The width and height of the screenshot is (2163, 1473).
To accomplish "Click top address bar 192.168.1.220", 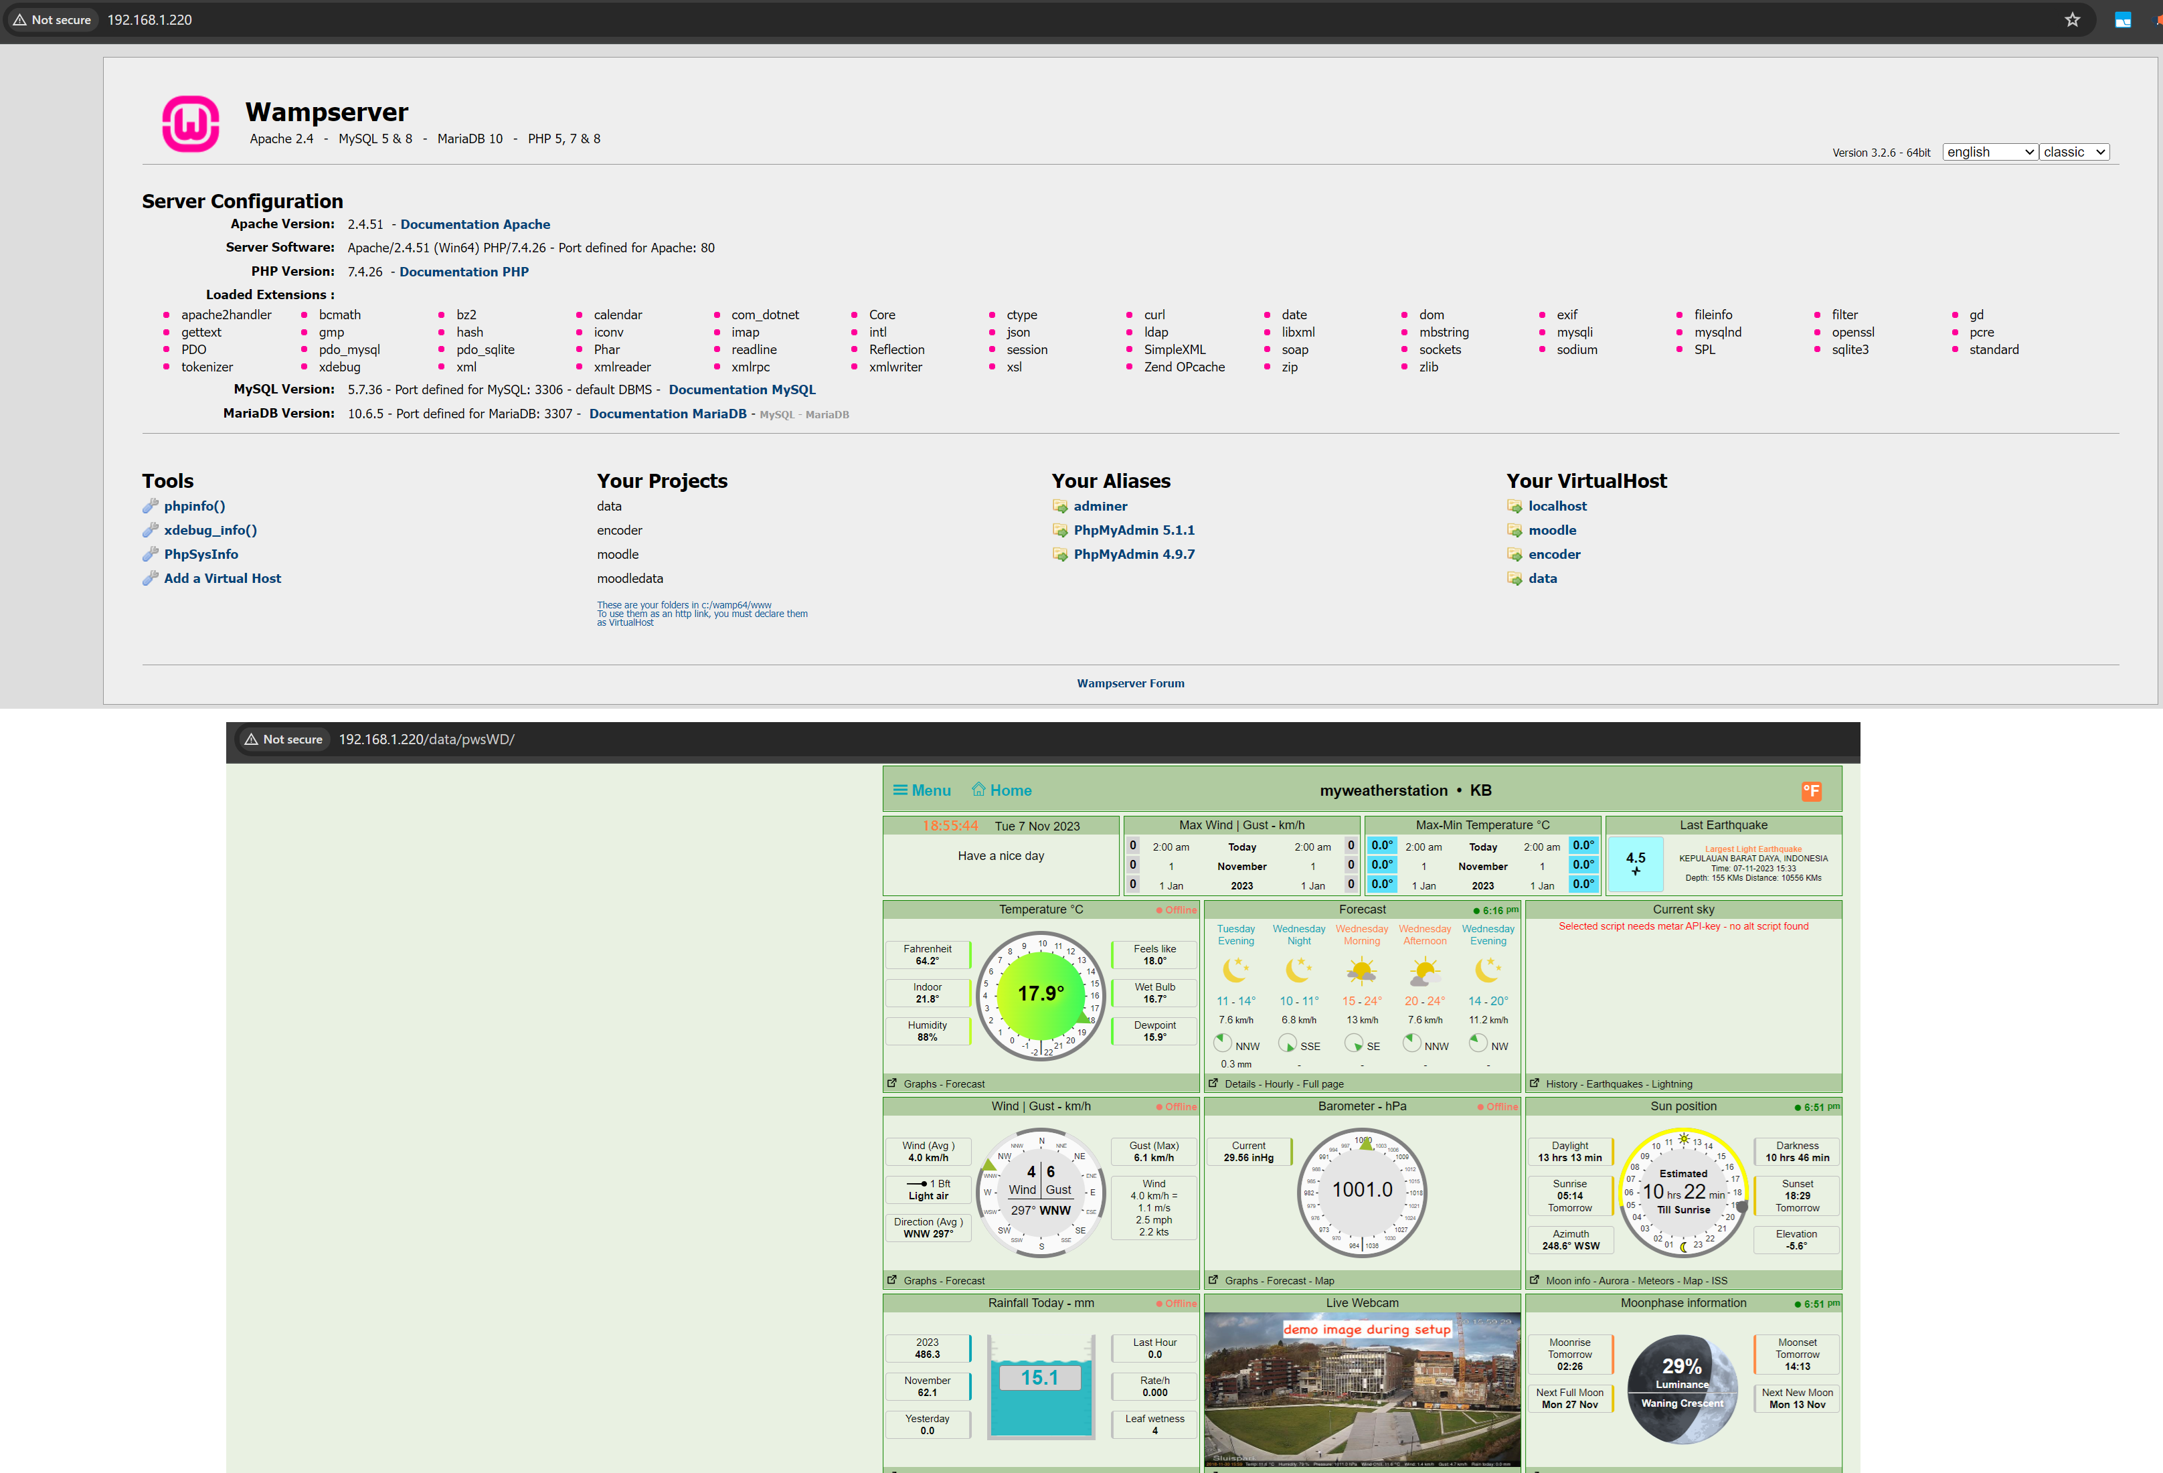I will pos(149,19).
